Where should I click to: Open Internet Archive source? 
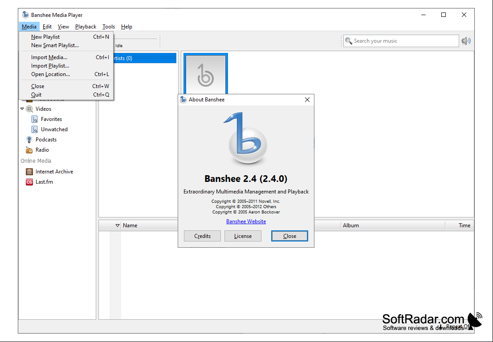click(x=54, y=172)
